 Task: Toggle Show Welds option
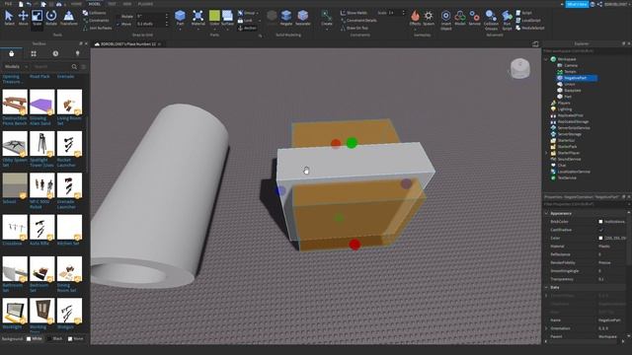354,13
